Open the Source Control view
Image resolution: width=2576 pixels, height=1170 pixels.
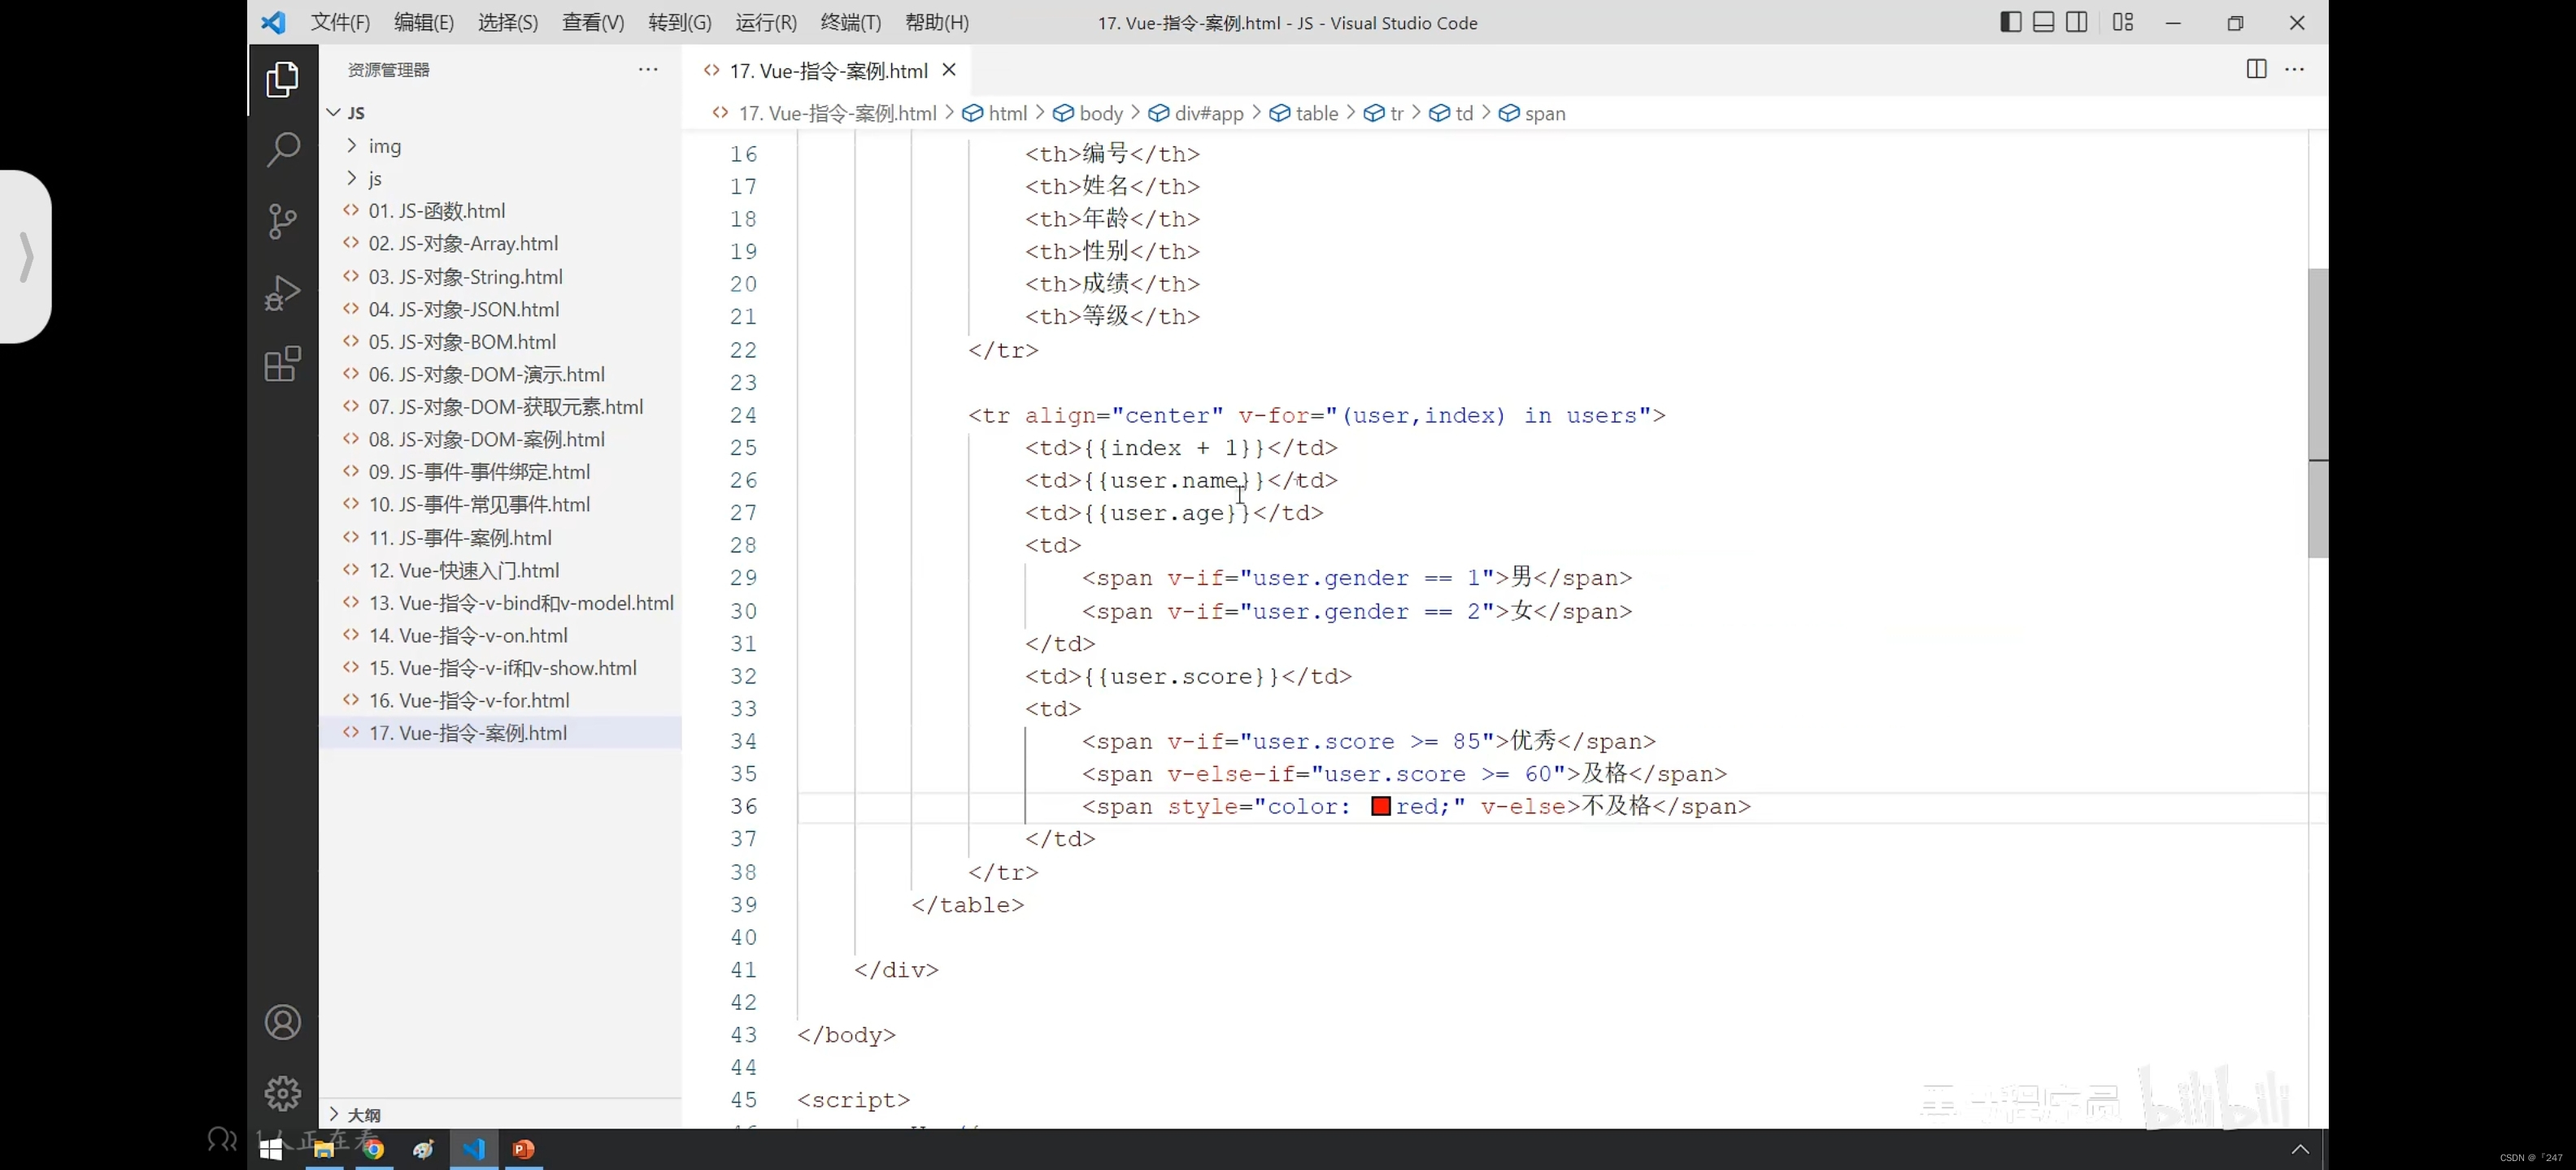click(283, 221)
